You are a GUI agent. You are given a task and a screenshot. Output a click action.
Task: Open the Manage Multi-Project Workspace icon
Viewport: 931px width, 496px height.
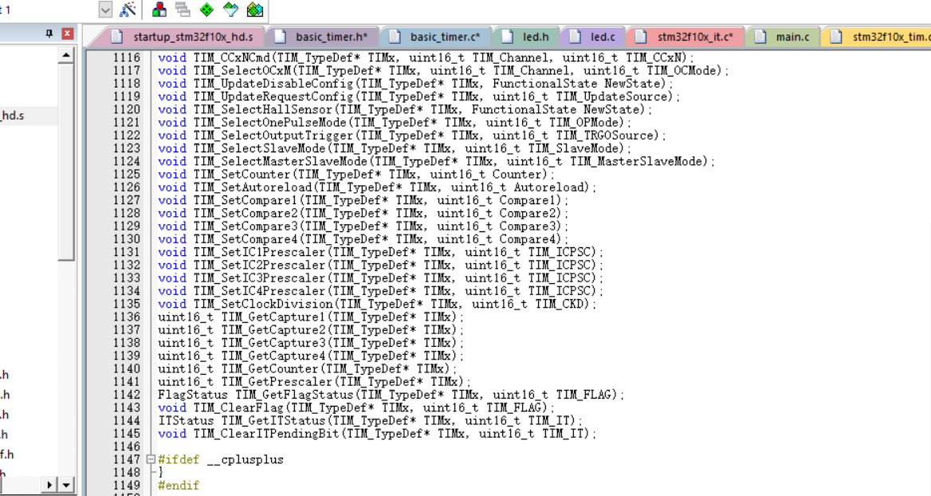pos(183,10)
